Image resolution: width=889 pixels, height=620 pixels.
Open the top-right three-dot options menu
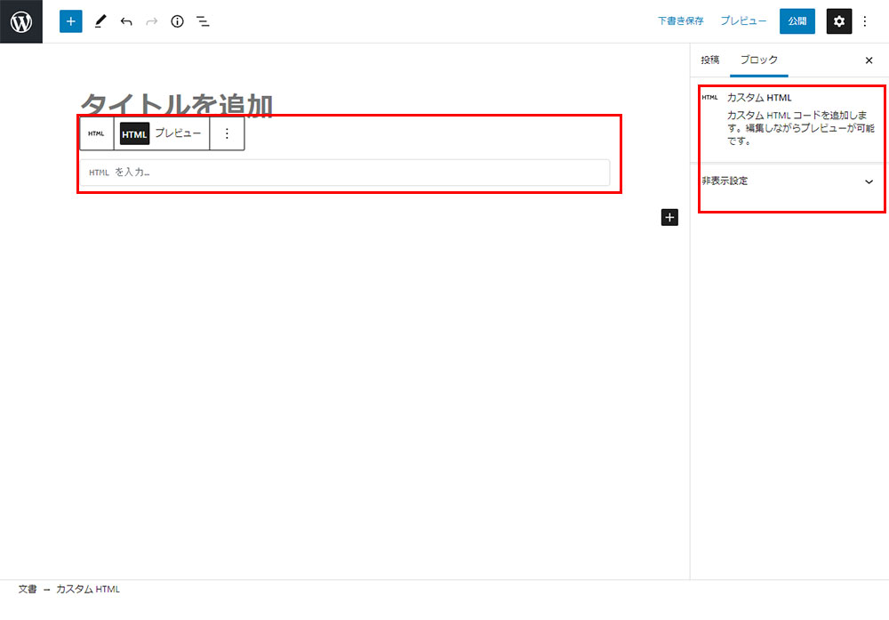pyautogui.click(x=865, y=21)
